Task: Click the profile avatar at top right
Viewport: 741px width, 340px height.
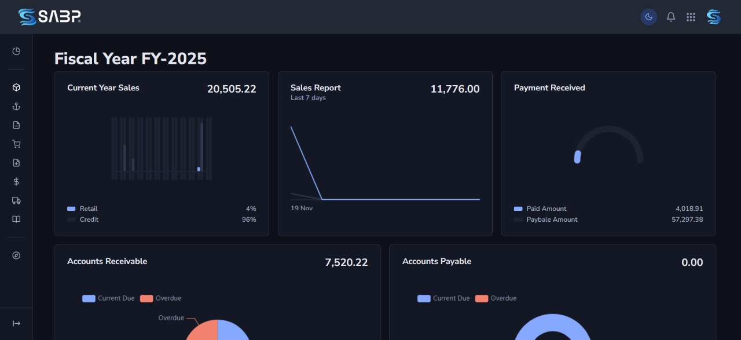Action: (x=713, y=17)
